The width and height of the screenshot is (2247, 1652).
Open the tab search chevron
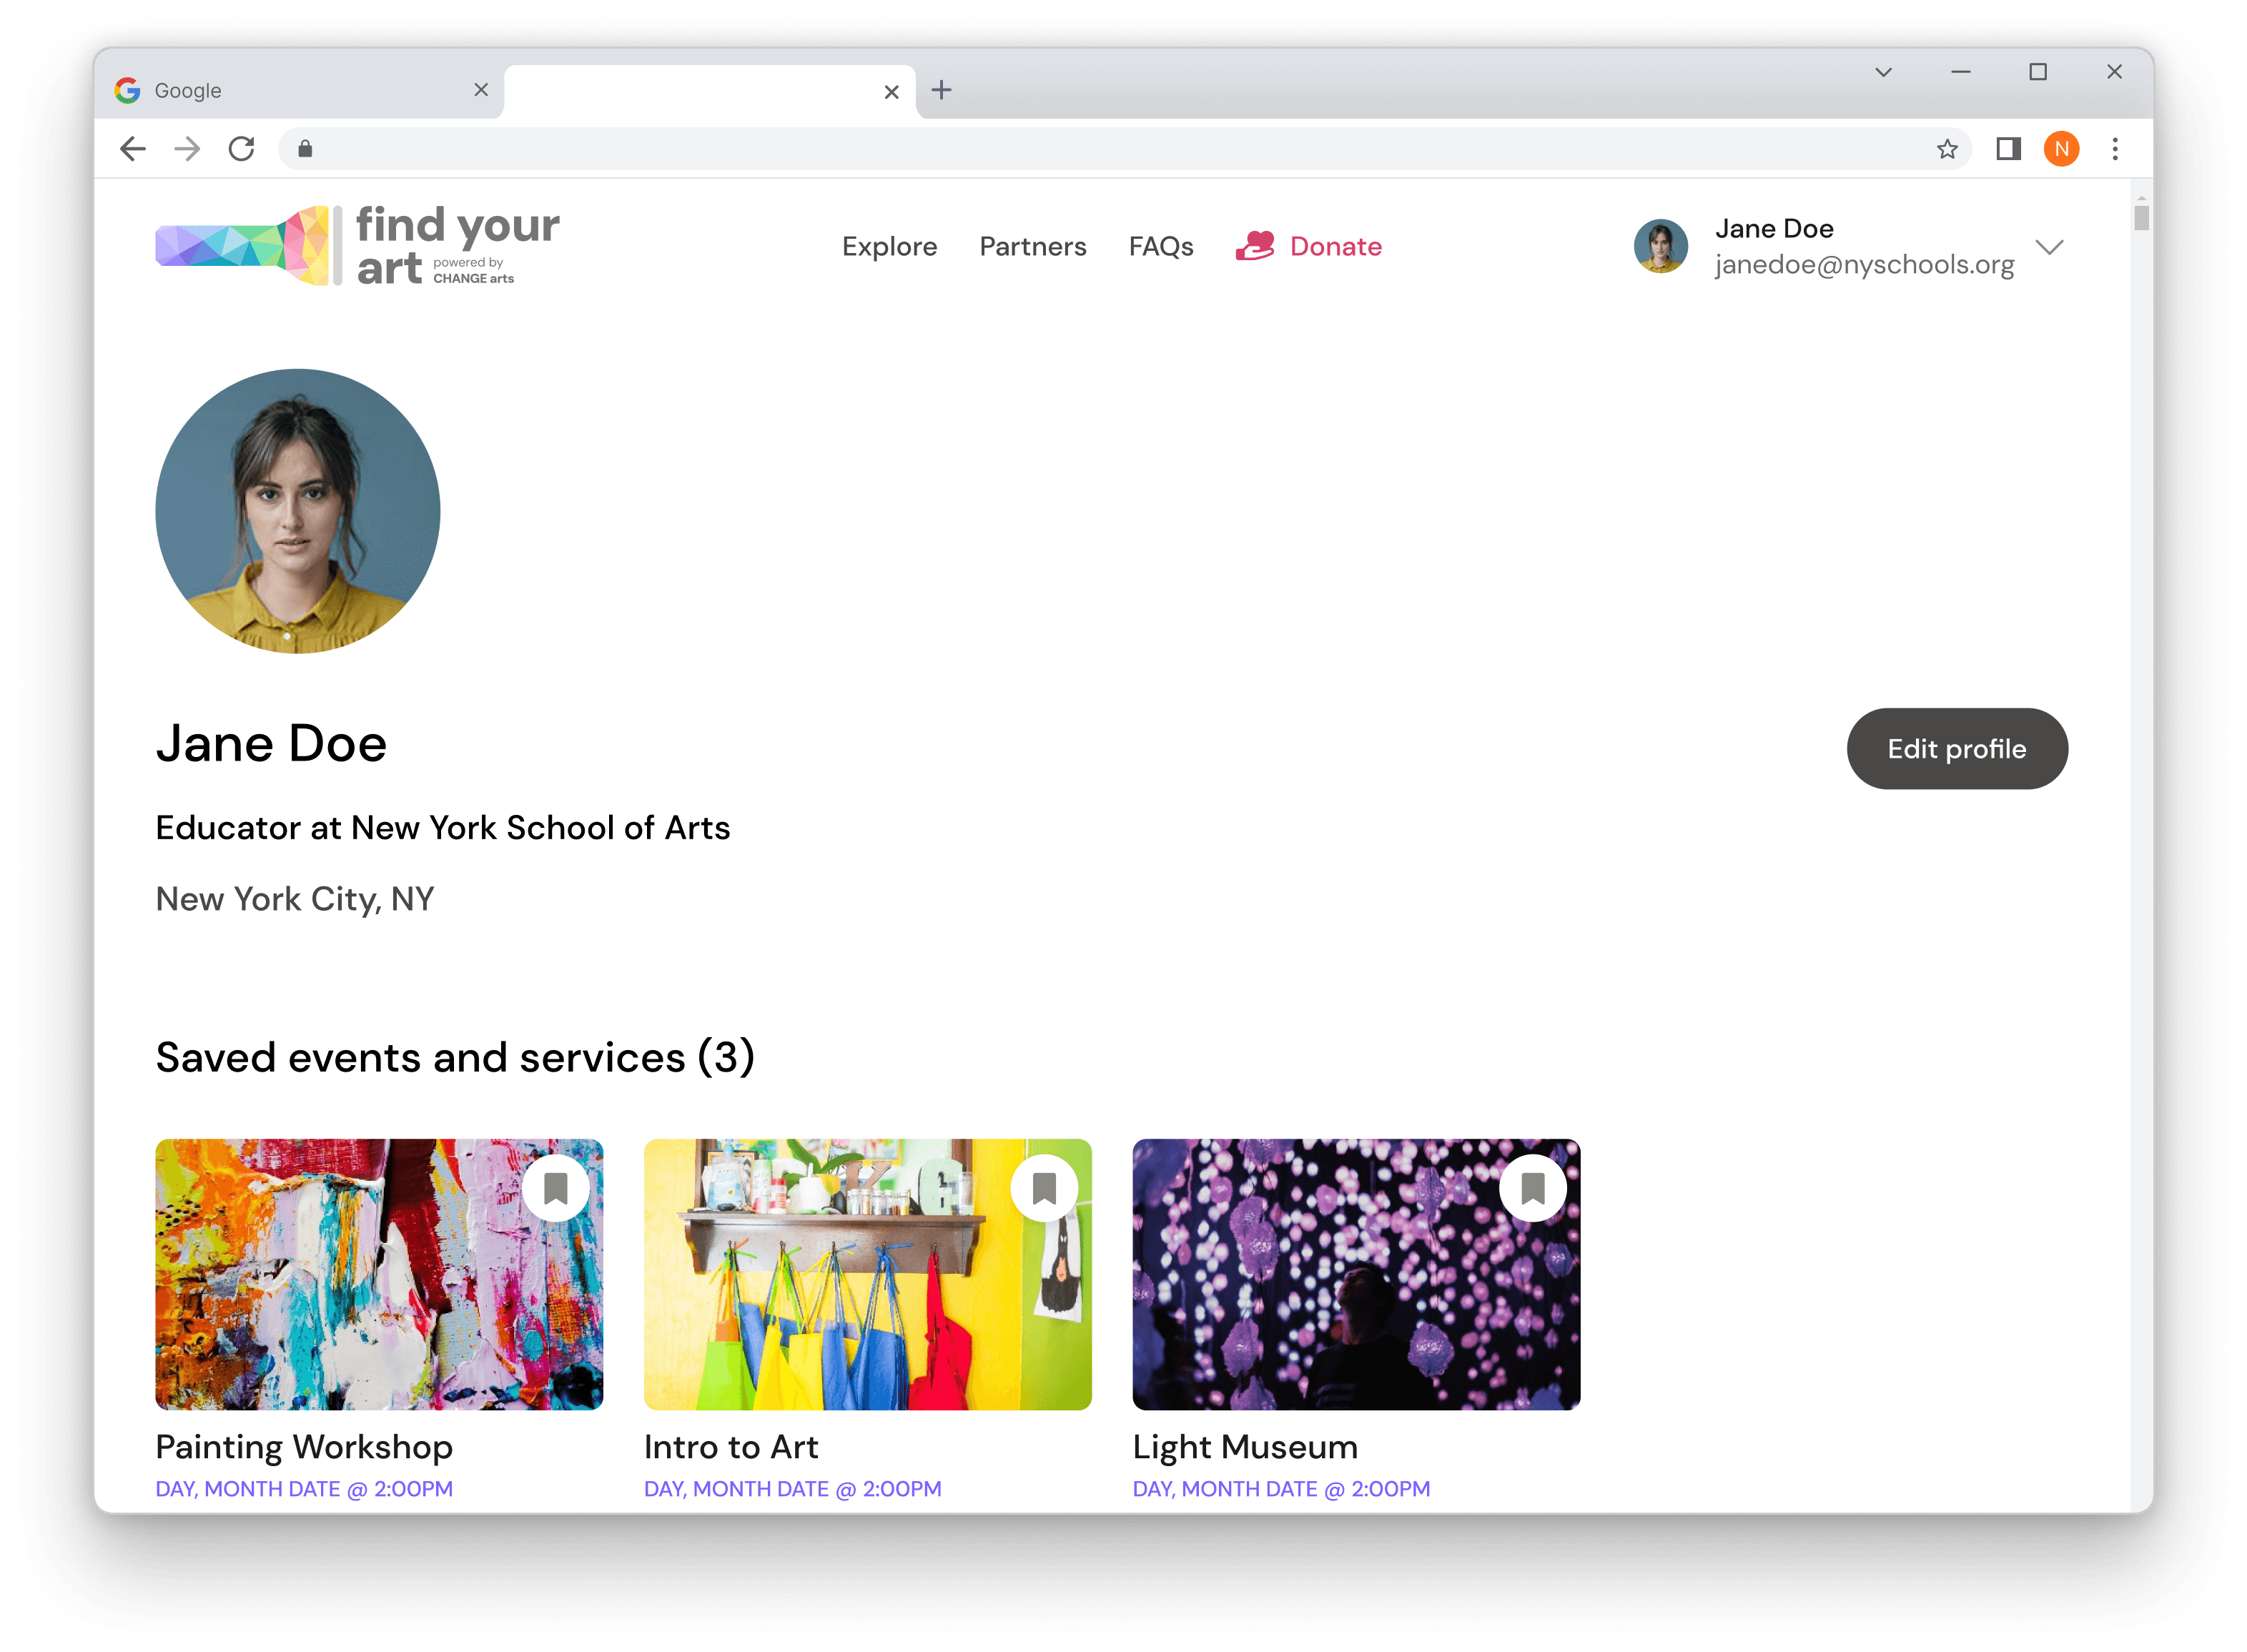point(1883,72)
